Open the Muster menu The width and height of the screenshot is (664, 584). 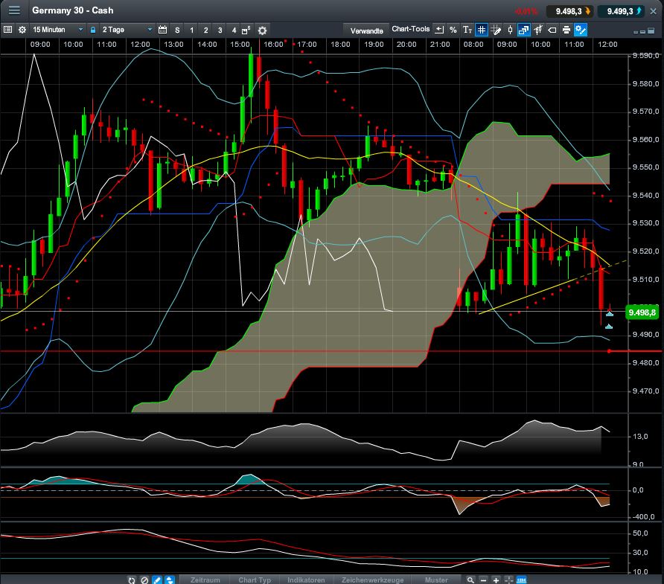point(436,580)
